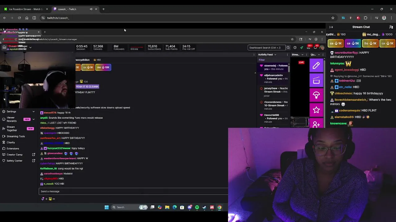Click the secretbutterflyy username in Stream Chat
The height and width of the screenshot is (222, 396).
tap(346, 53)
